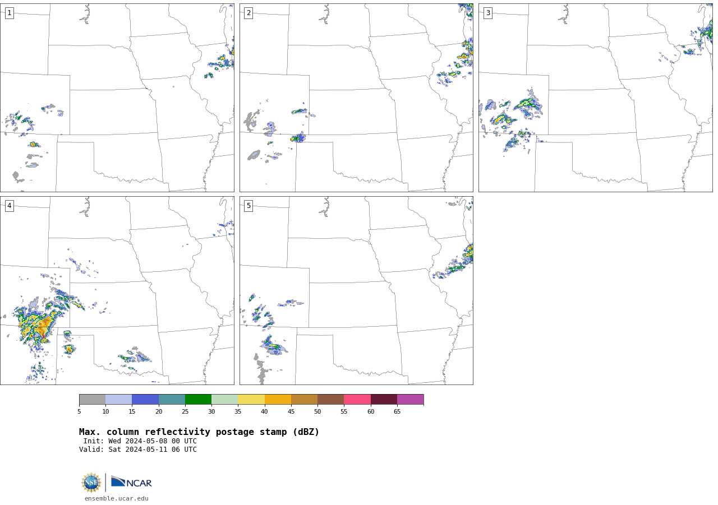
Task: Click the maroon 60-65 dBZ swatch
Action: pyautogui.click(x=384, y=400)
